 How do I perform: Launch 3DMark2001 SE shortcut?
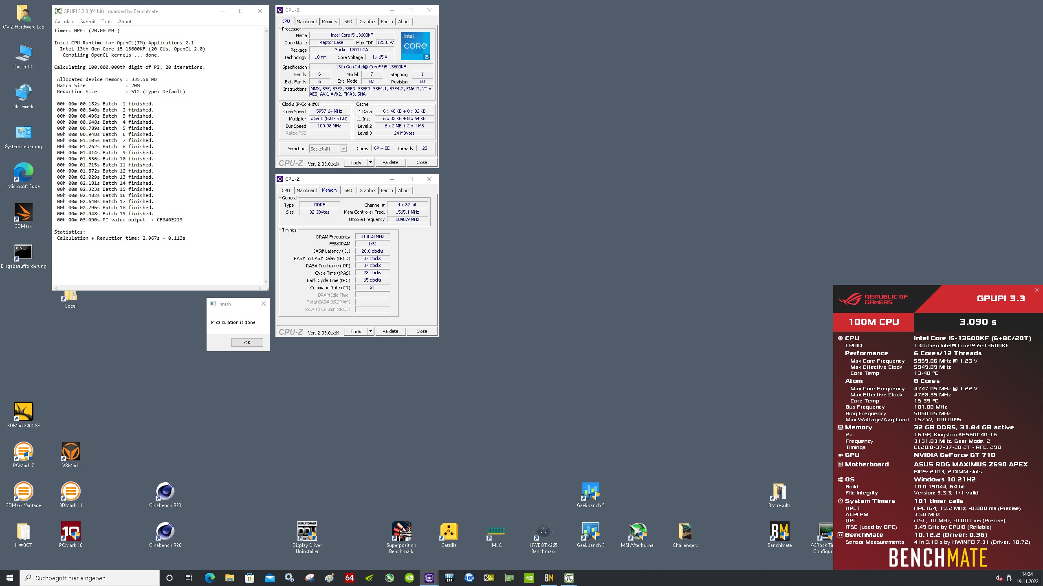click(23, 415)
